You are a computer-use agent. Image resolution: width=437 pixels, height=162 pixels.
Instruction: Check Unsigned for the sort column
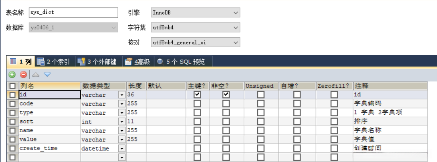point(260,121)
